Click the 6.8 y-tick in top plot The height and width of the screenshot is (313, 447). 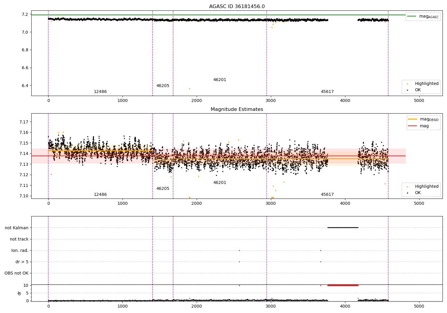pos(25,50)
